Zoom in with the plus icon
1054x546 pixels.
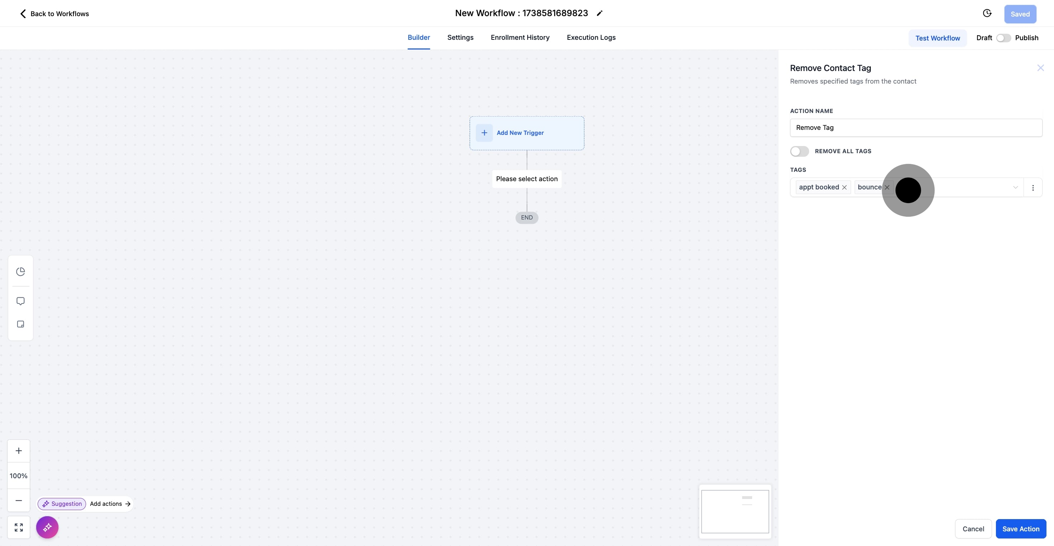click(19, 451)
